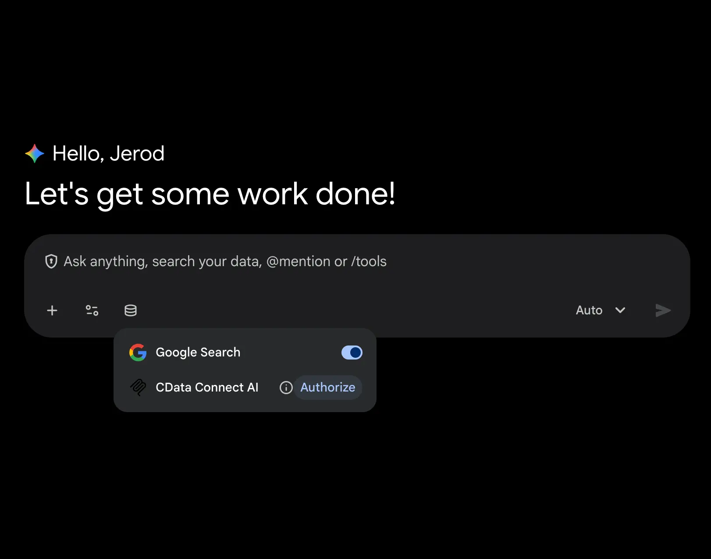Click the @mention word in placeholder
This screenshot has height=559, width=711.
299,261
